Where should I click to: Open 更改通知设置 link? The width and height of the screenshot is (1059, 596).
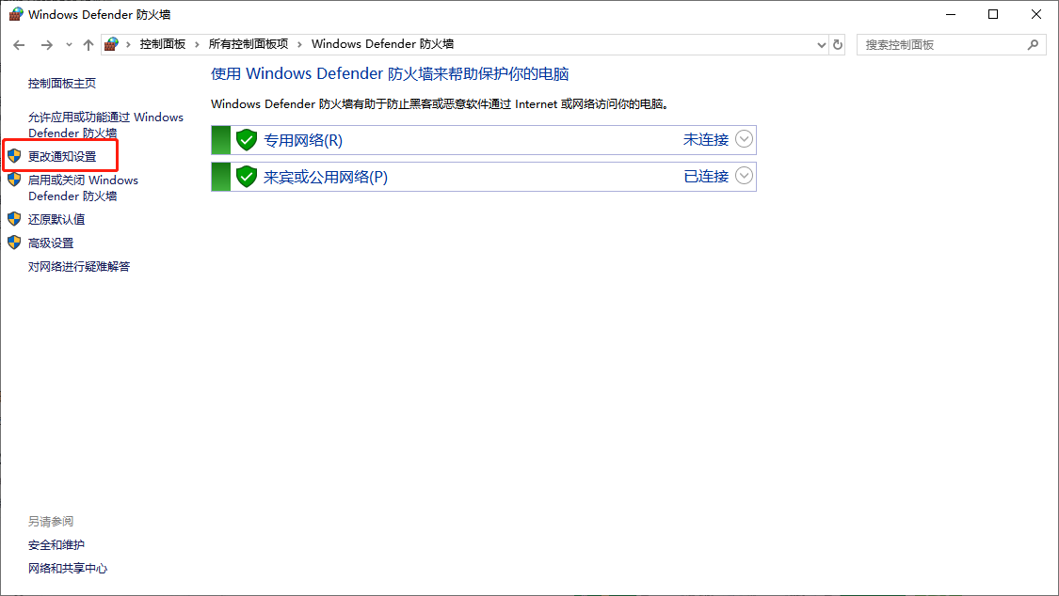[x=62, y=156]
